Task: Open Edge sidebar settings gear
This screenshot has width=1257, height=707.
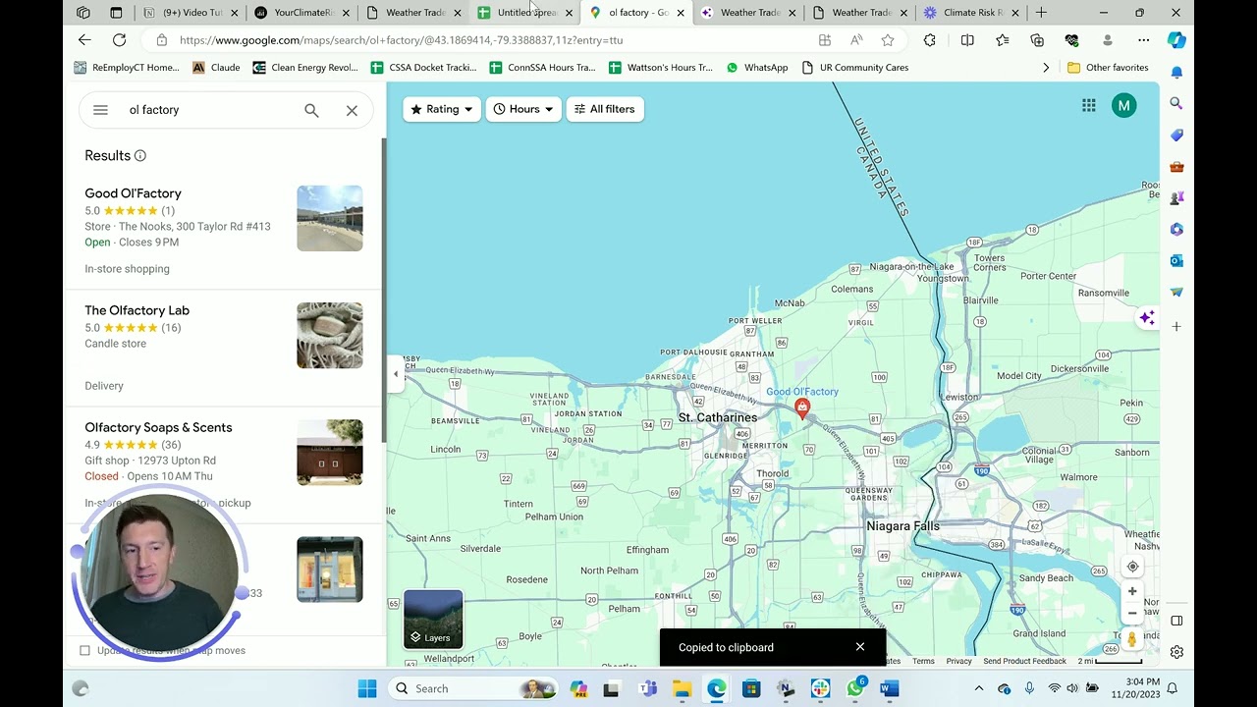Action: (1176, 652)
